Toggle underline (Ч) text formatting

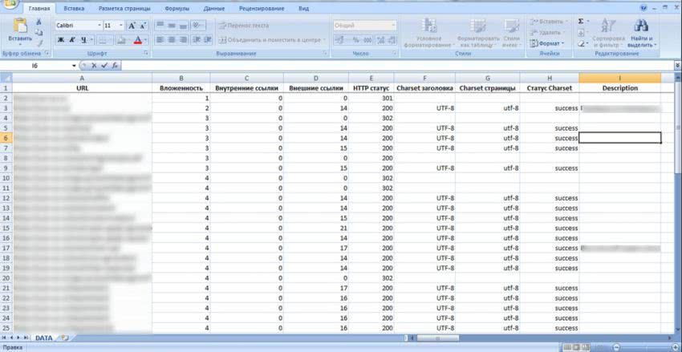pyautogui.click(x=83, y=39)
